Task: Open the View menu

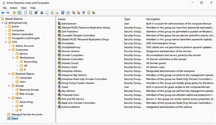Action: (x=24, y=8)
